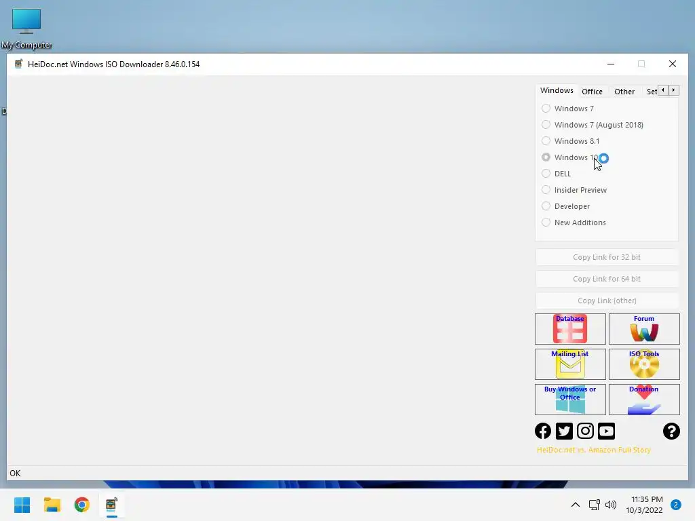
Task: Show hidden icons tray chevron
Action: click(x=576, y=505)
